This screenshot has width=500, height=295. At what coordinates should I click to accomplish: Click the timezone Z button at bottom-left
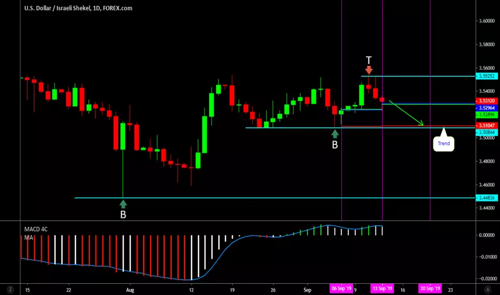click(x=10, y=290)
